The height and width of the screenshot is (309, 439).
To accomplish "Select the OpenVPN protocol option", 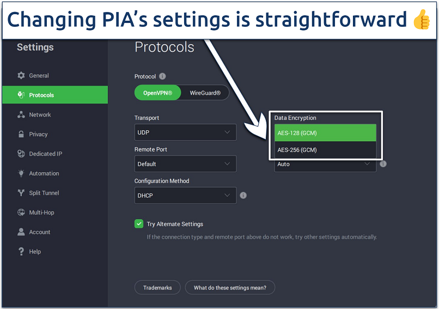I will tap(157, 93).
